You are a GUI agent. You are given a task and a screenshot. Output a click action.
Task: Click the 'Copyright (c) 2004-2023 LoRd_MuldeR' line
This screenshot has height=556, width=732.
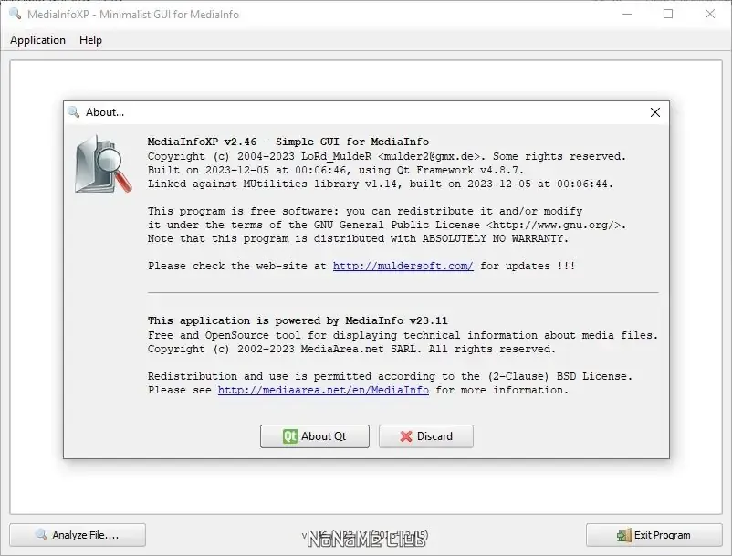coord(387,156)
